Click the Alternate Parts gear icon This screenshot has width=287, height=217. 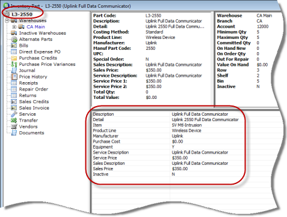pos(14,40)
